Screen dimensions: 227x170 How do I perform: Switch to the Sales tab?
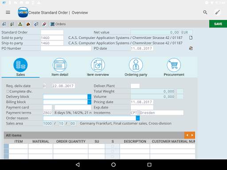tap(20, 67)
